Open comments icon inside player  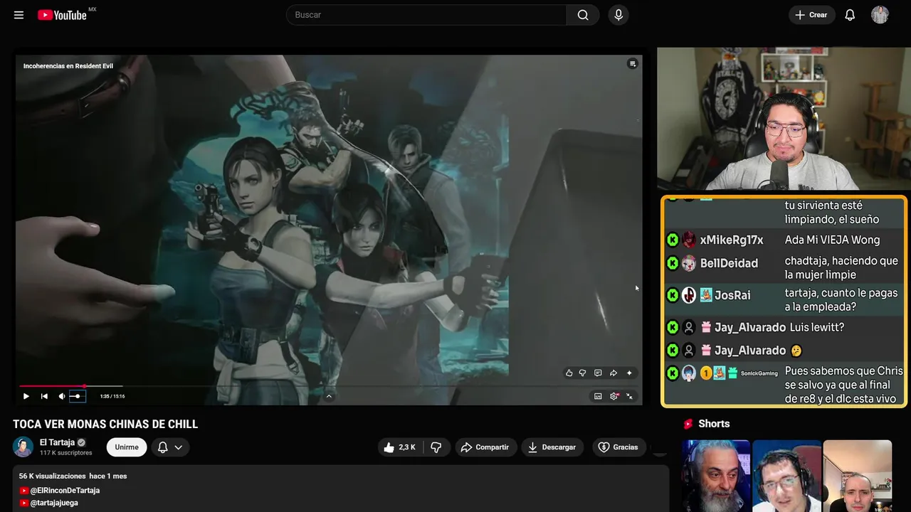tap(598, 373)
